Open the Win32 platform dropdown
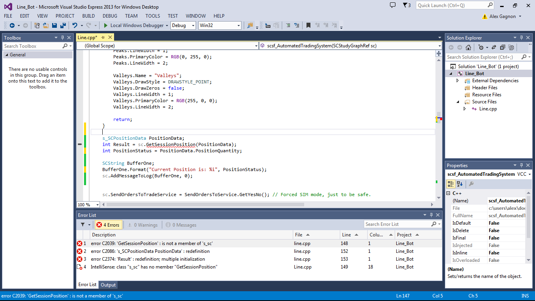Image resolution: width=535 pixels, height=301 pixels. pyautogui.click(x=219, y=25)
